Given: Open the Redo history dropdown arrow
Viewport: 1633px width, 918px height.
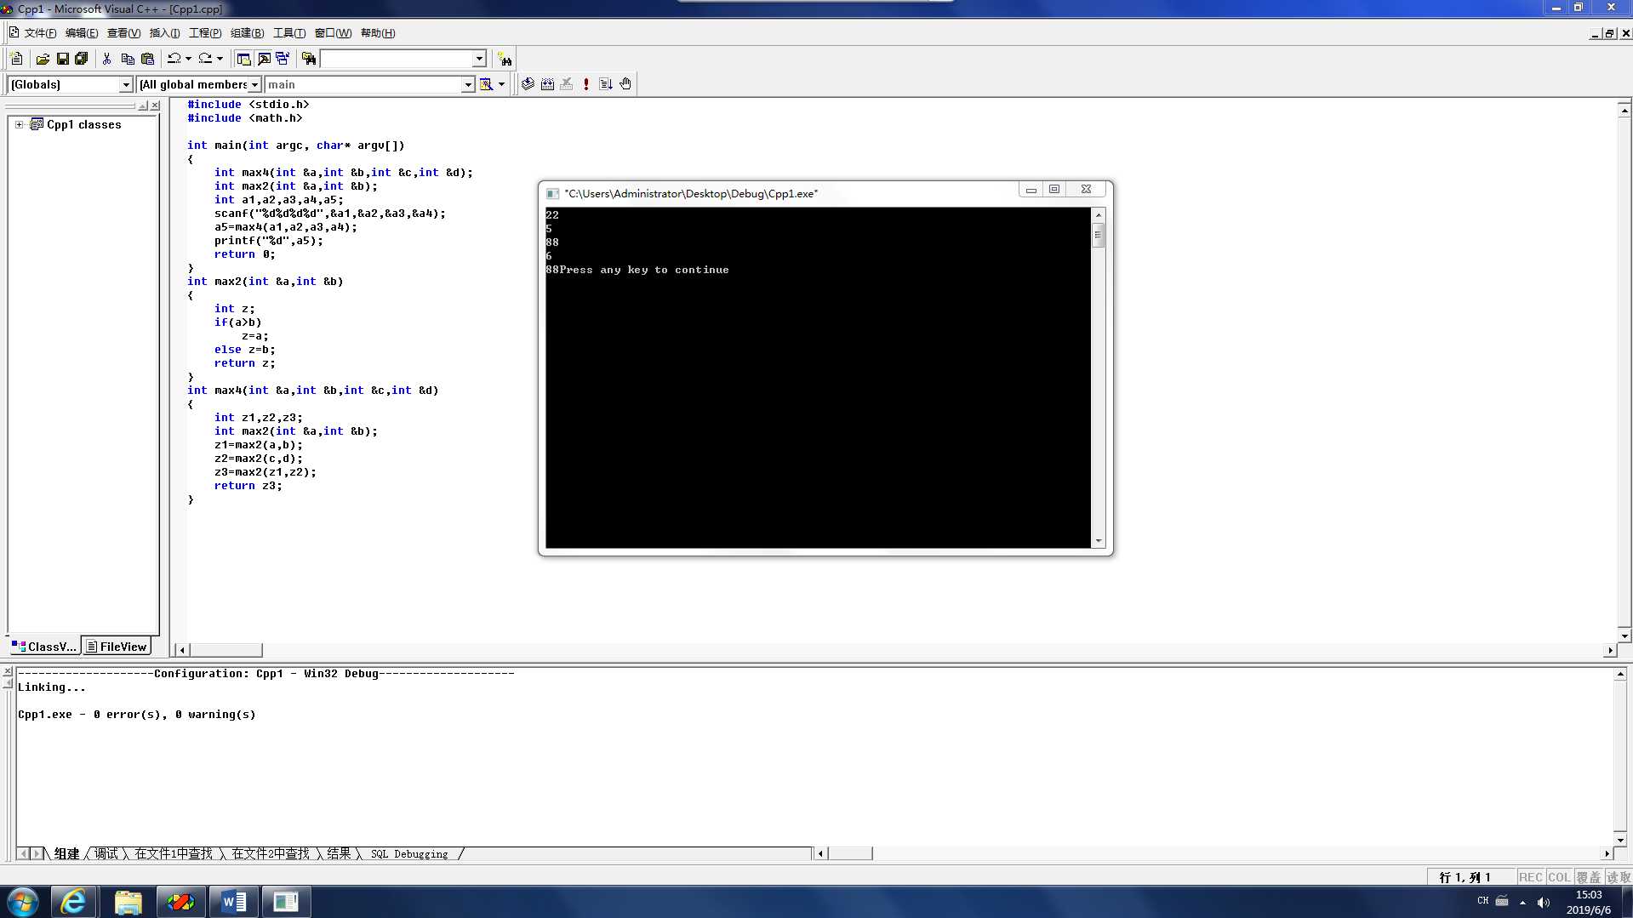Looking at the screenshot, I should pyautogui.click(x=220, y=59).
